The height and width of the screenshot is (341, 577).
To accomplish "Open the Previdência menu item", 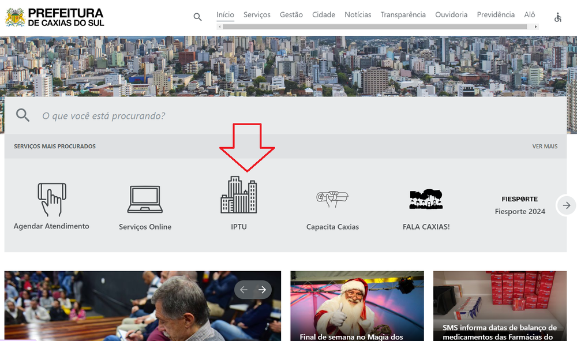I will pos(496,15).
